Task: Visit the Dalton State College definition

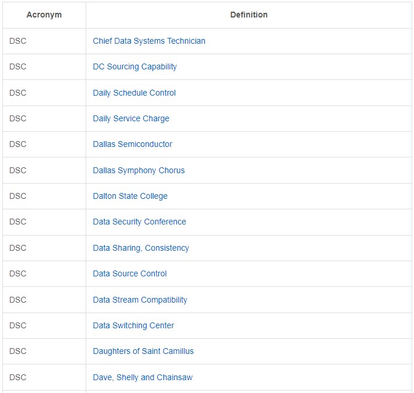Action: tap(130, 196)
